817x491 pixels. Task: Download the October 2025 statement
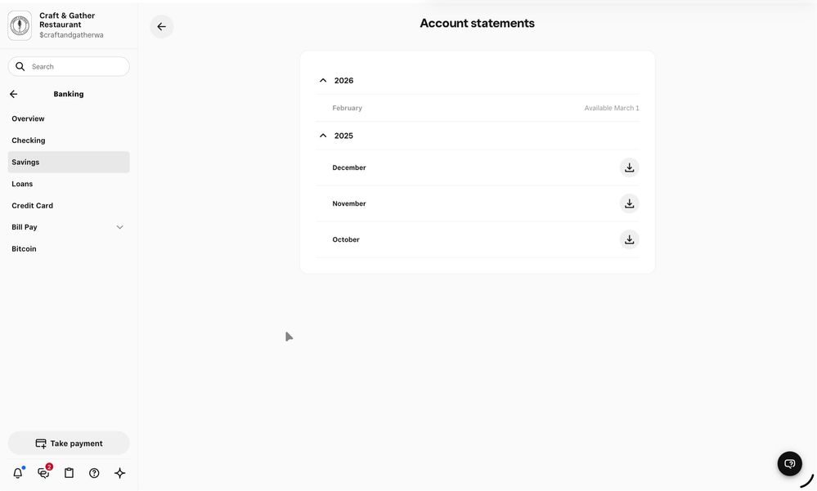pos(629,239)
